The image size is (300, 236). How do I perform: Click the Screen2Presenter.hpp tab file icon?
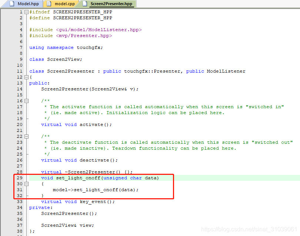tap(85, 4)
